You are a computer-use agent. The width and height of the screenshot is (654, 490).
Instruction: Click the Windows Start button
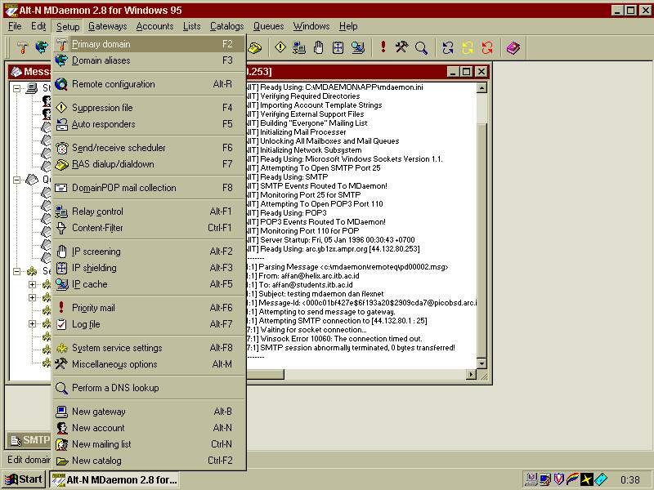point(25,479)
